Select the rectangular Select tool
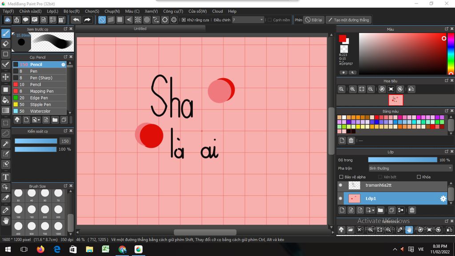The height and width of the screenshot is (256, 455). [x=6, y=123]
